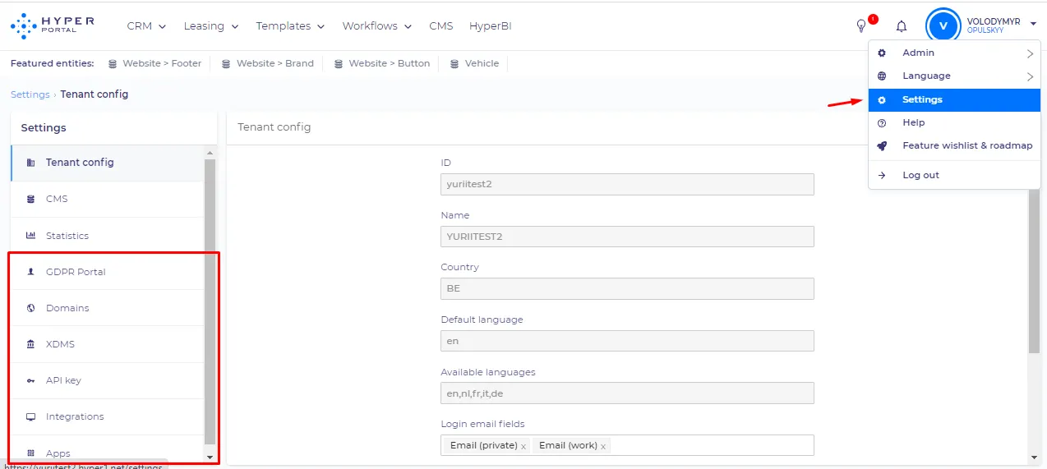Click the sidebar scrollbar up arrow
The height and width of the screenshot is (469, 1047).
tap(210, 153)
